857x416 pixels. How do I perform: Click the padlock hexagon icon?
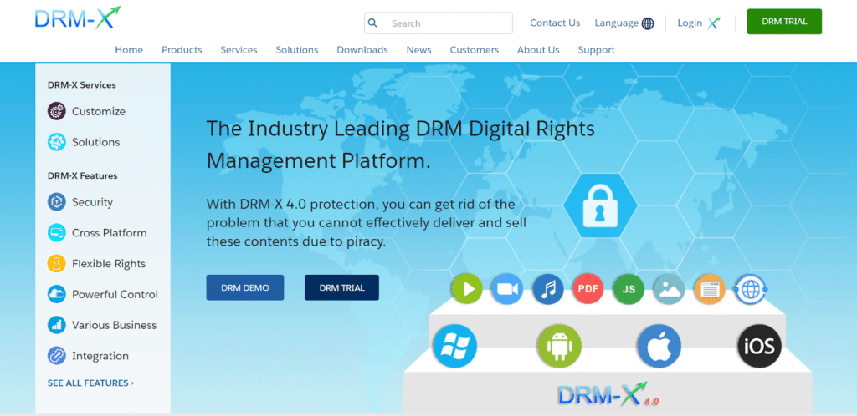click(x=600, y=206)
